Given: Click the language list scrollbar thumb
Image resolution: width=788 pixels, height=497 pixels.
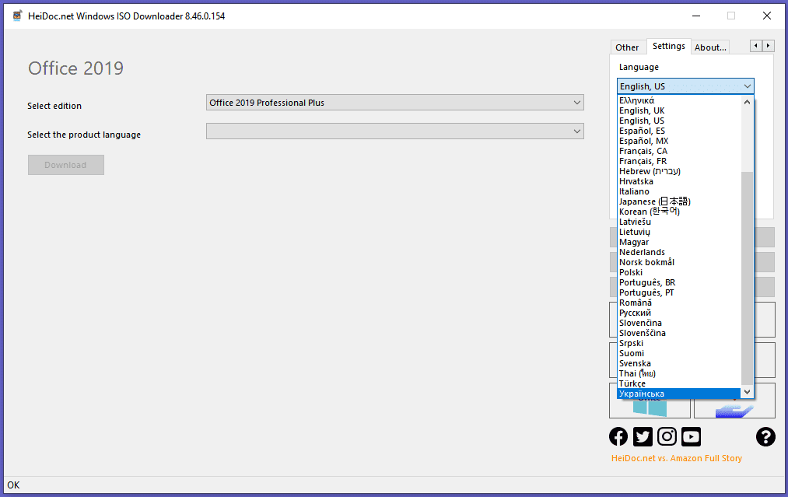Looking at the screenshot, I should 748,279.
